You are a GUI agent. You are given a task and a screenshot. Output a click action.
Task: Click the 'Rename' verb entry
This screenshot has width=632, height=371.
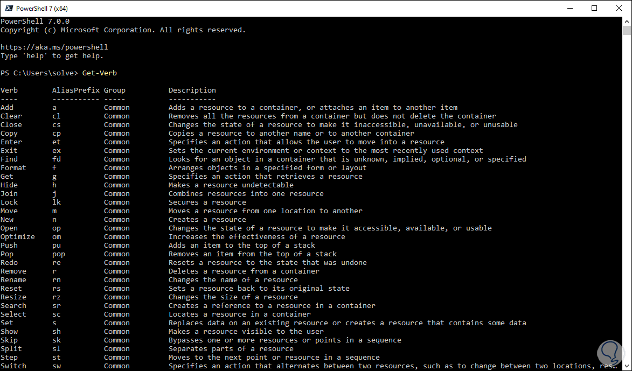[x=13, y=280]
